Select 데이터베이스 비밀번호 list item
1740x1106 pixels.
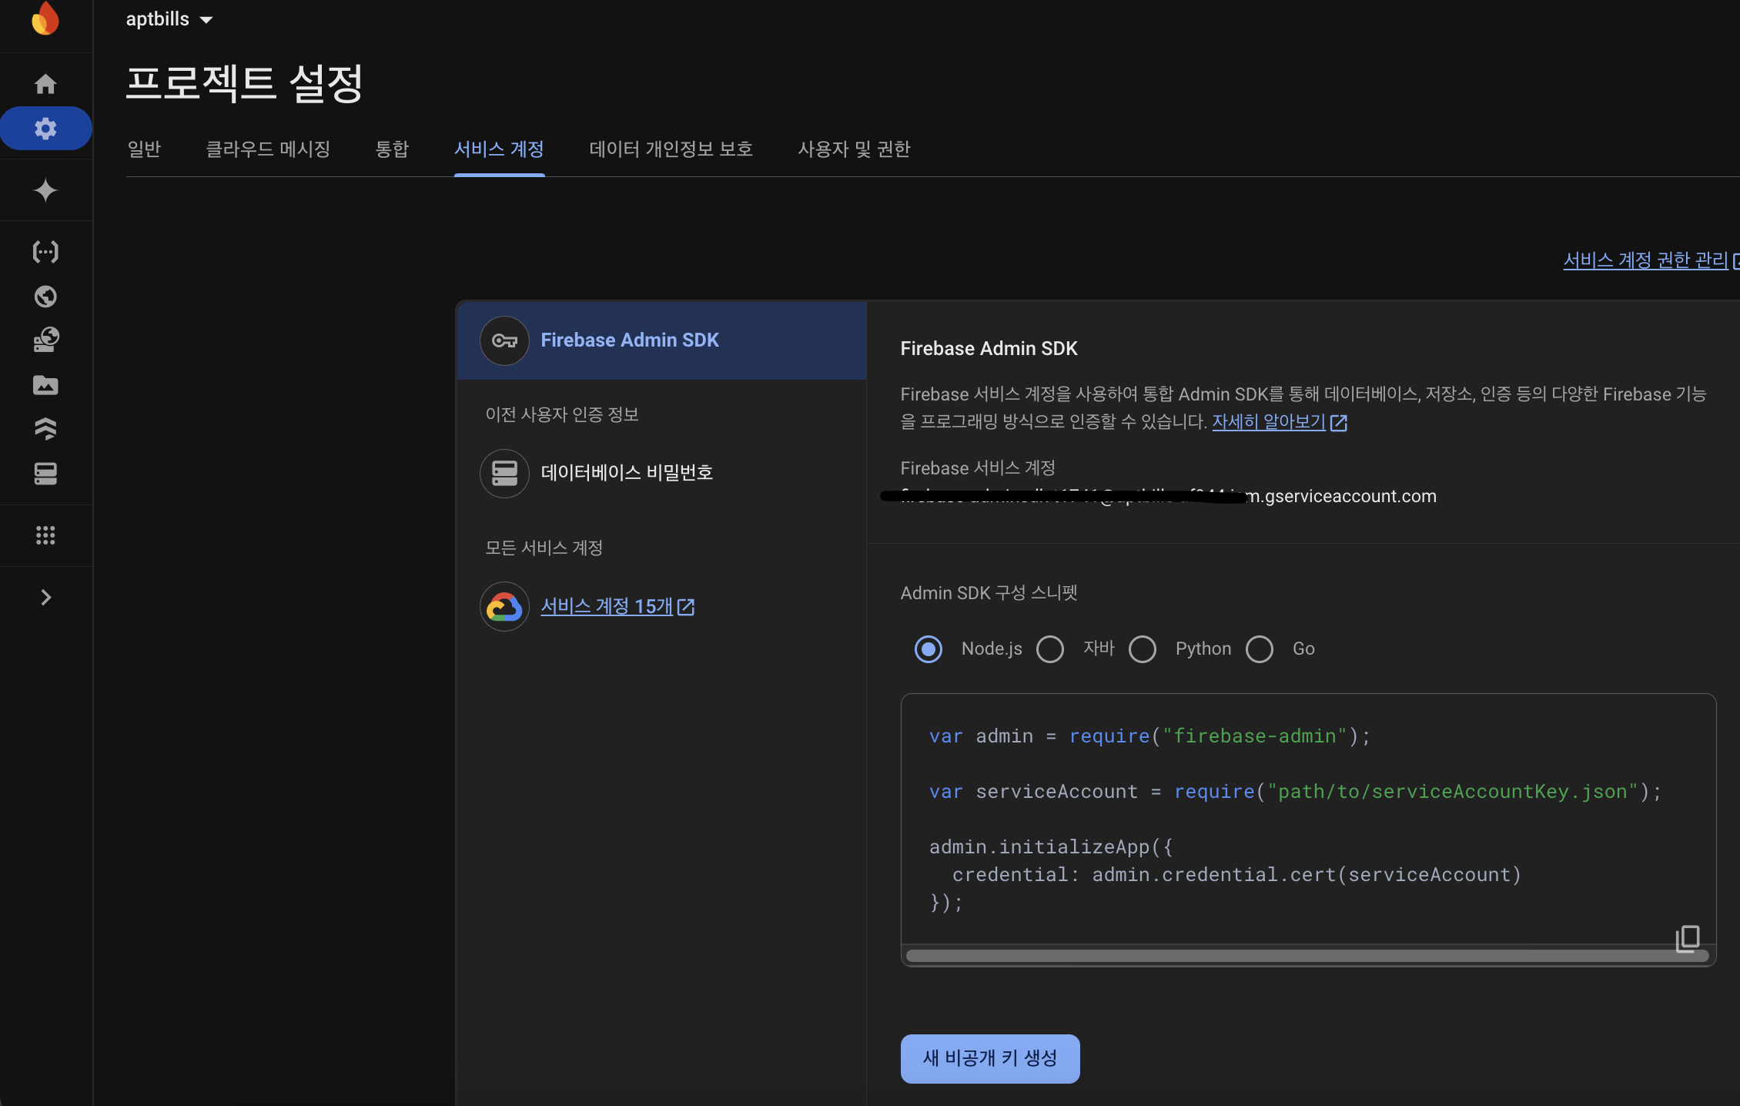(661, 473)
